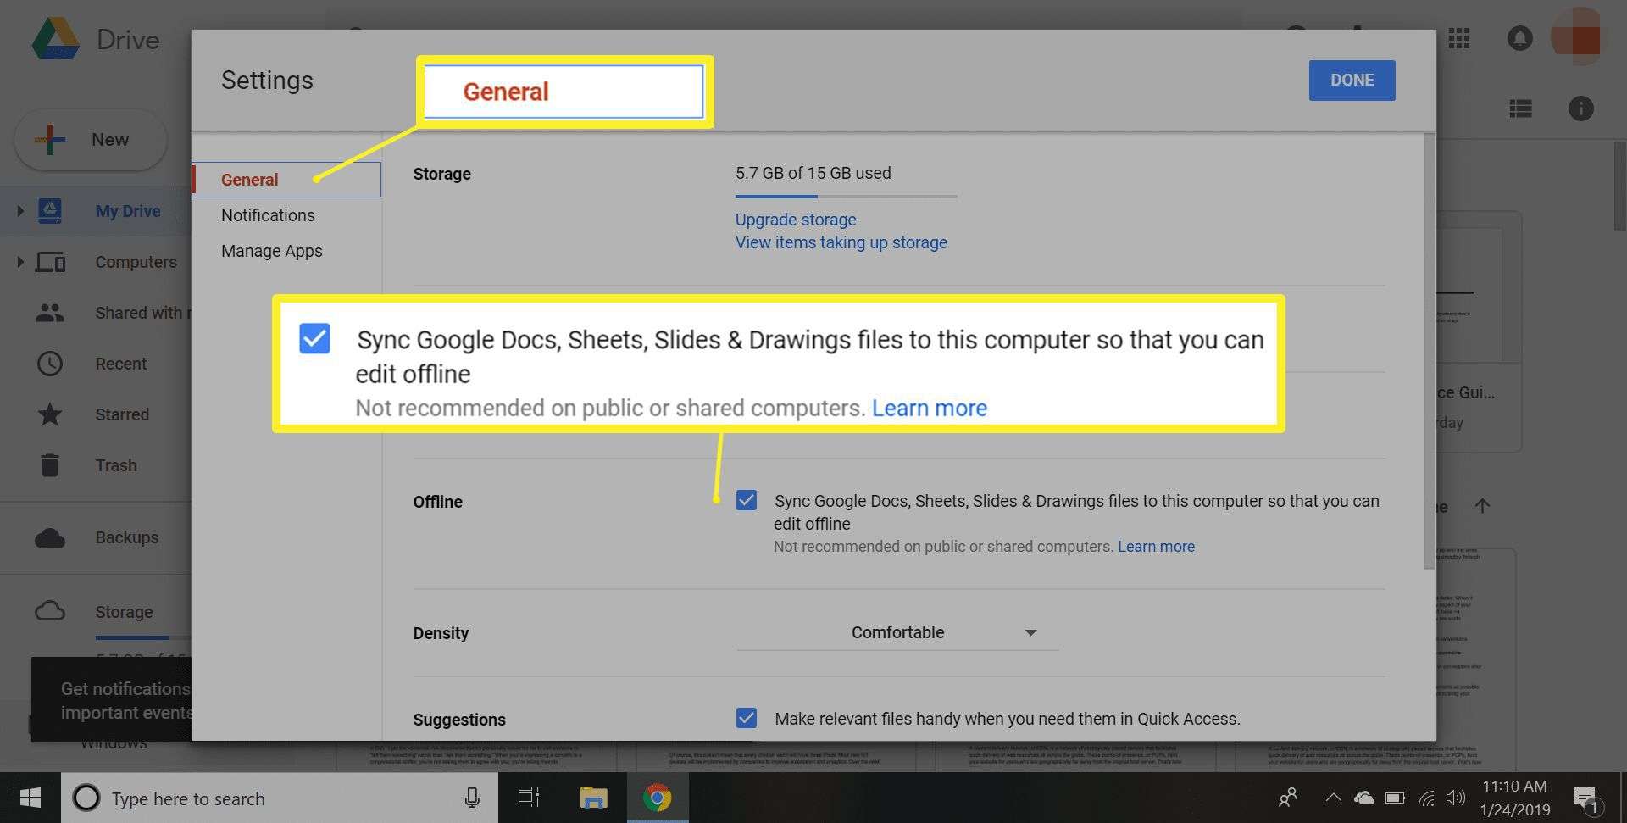Click the DONE button
Image resolution: width=1627 pixels, height=823 pixels.
pyautogui.click(x=1352, y=81)
